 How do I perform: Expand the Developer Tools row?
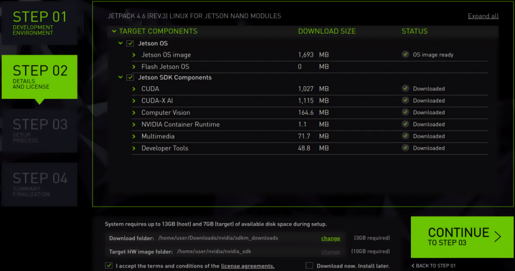pos(134,148)
